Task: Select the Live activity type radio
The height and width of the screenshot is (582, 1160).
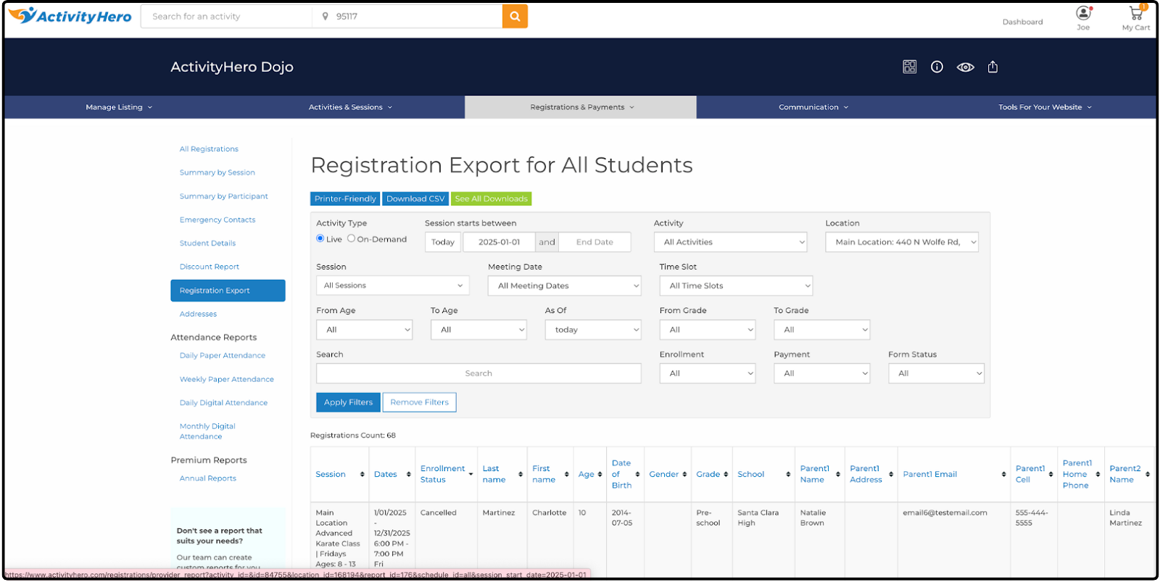Action: pos(320,238)
